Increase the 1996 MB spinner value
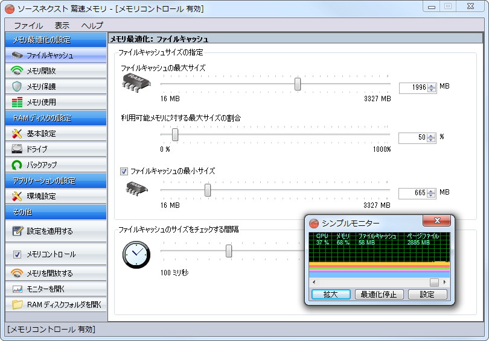The height and width of the screenshot is (341, 489). (432, 86)
